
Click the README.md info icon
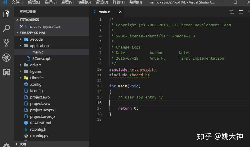26,123
